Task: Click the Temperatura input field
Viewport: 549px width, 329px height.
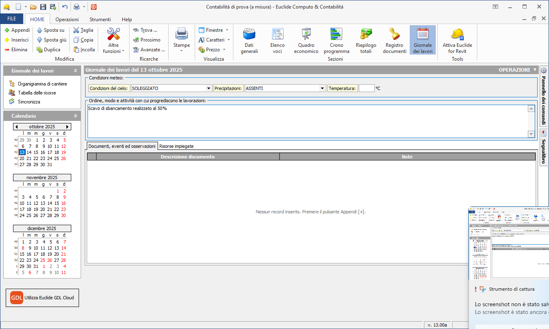Action: tap(366, 88)
